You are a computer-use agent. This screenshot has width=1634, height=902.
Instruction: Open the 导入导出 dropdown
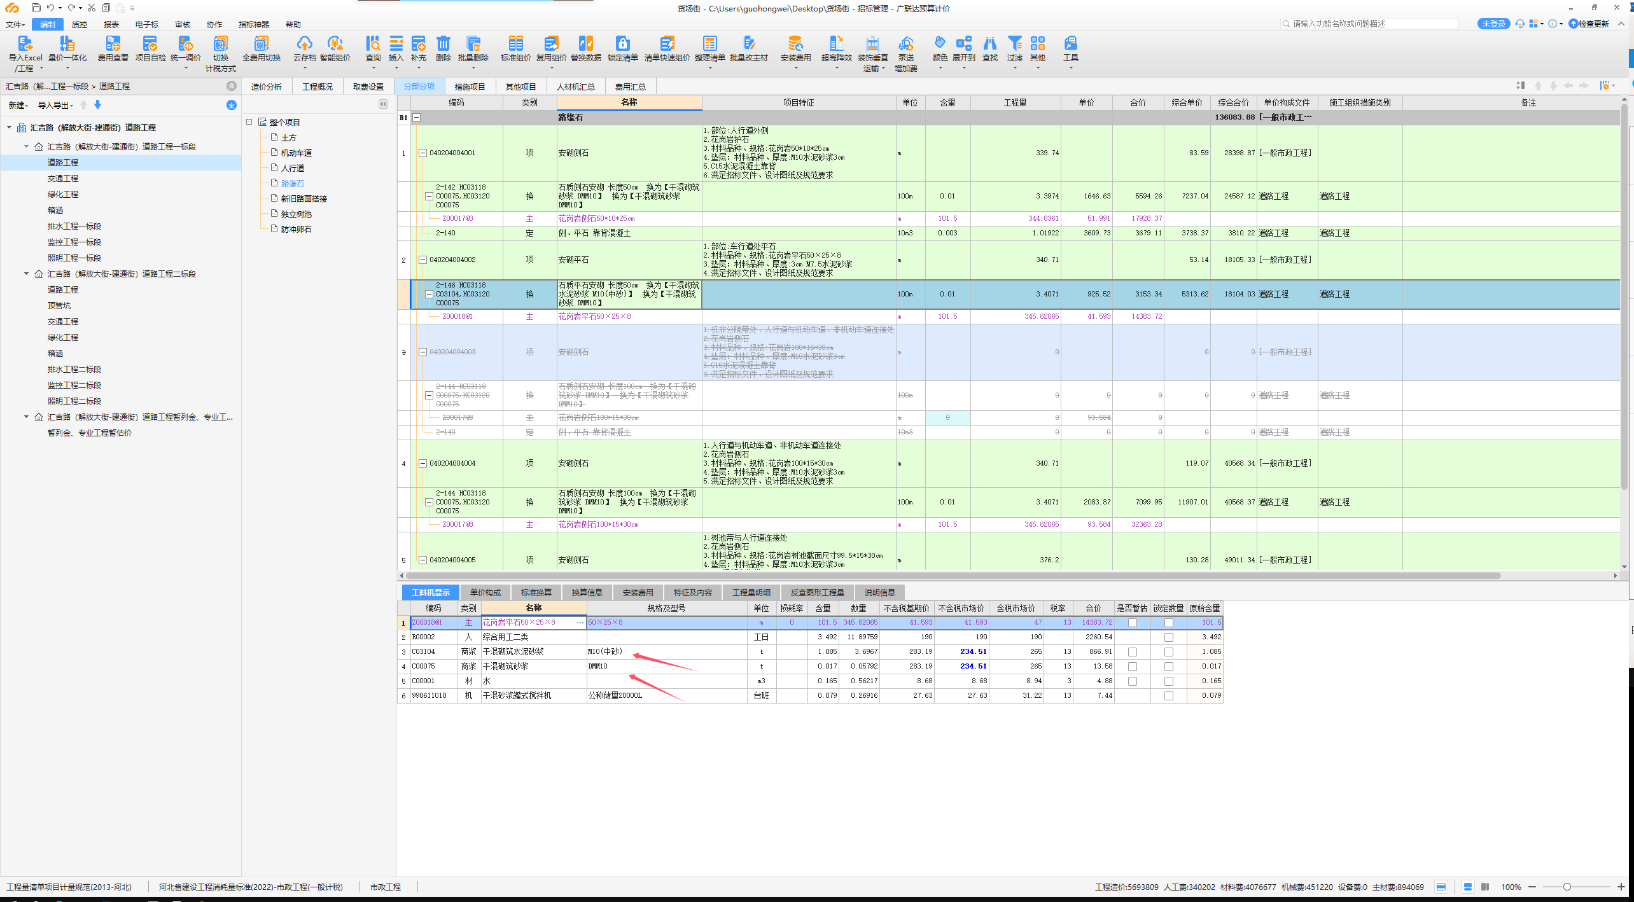point(55,105)
